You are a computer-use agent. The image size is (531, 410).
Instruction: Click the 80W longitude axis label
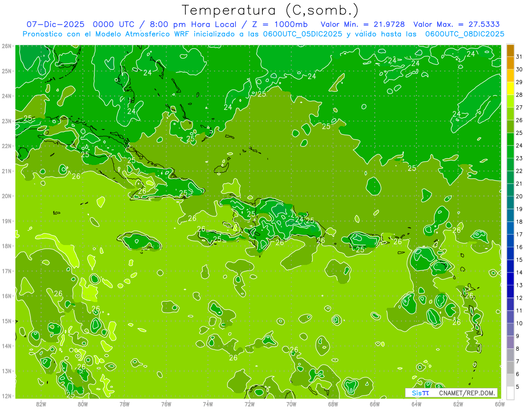click(82, 404)
